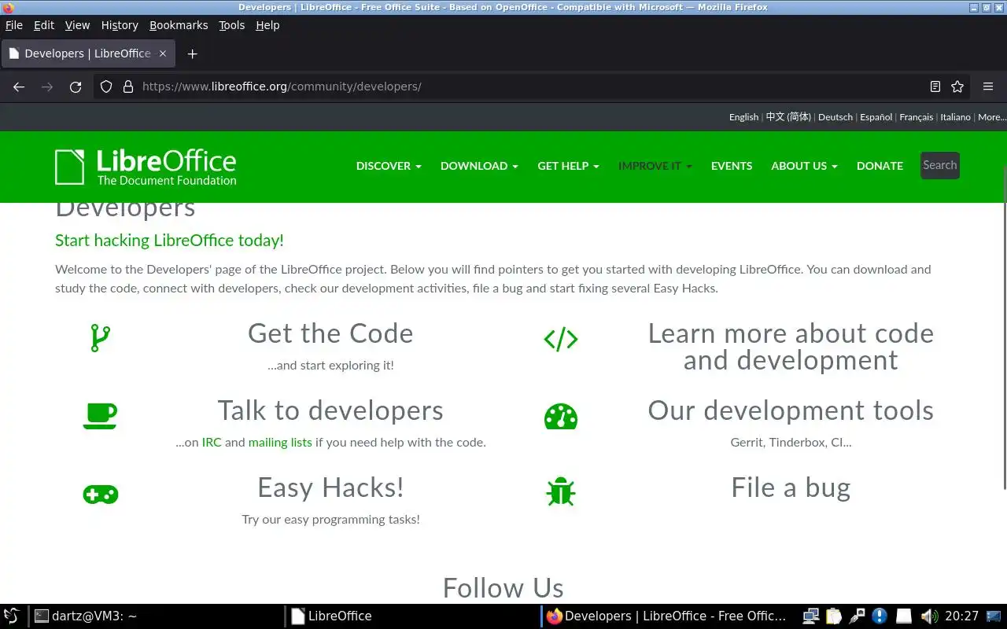The image size is (1007, 629).
Task: Switch language to Deutsch
Action: click(835, 117)
